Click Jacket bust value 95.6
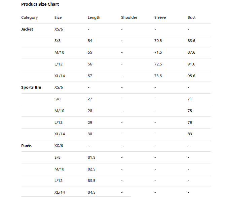The image size is (228, 197). (x=191, y=76)
